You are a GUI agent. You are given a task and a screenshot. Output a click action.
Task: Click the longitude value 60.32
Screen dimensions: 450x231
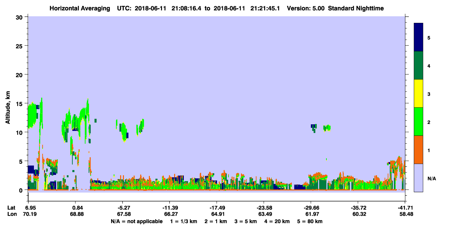[359, 214]
